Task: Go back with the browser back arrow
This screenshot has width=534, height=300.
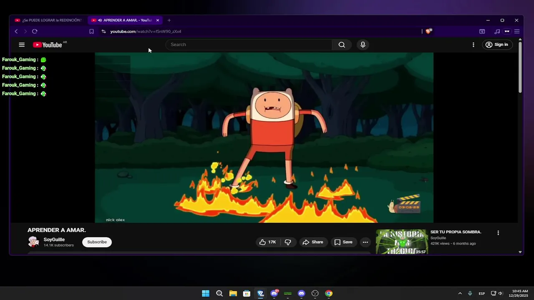Action: click(x=16, y=31)
